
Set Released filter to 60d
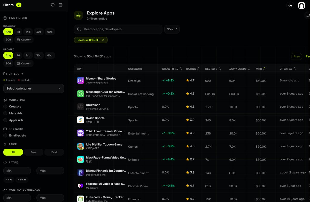[x=50, y=32]
